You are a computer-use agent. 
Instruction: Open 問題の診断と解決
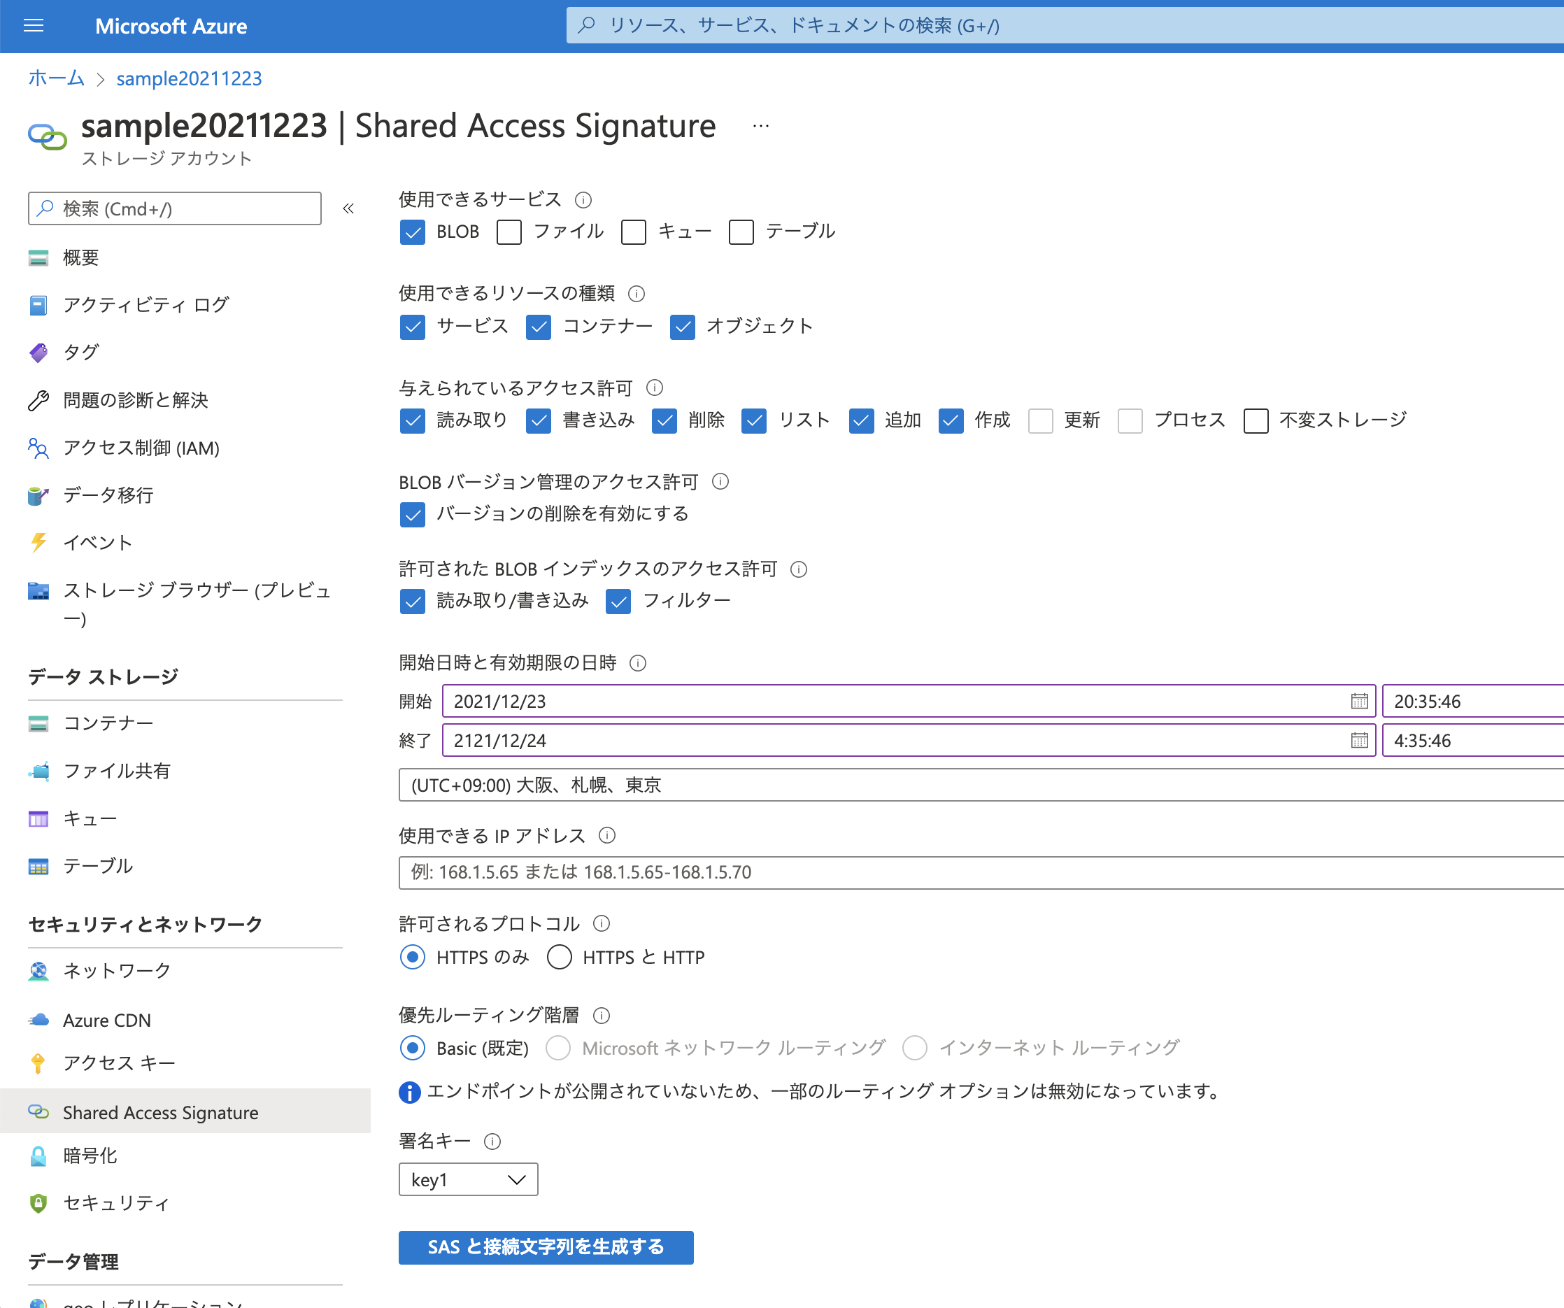coord(136,400)
